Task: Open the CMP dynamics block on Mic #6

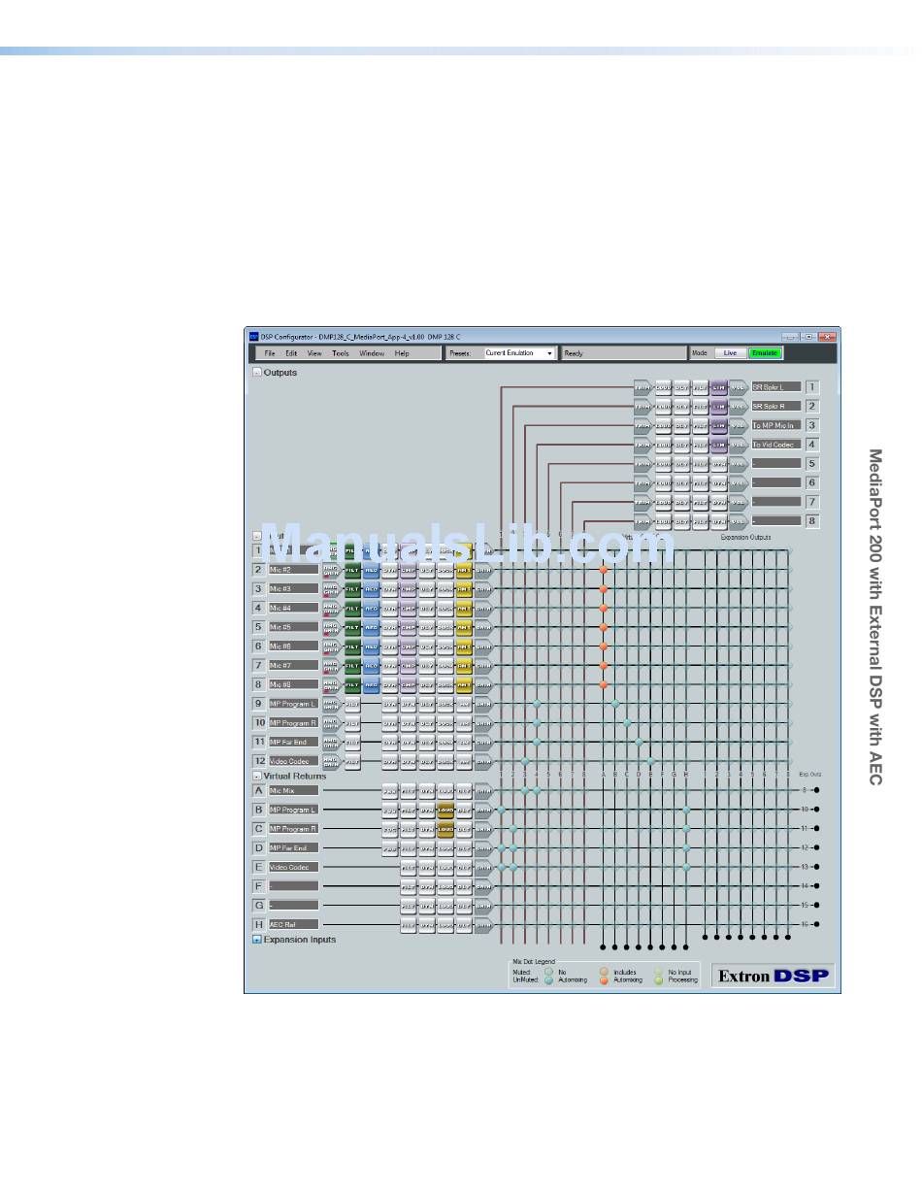Action: point(409,646)
